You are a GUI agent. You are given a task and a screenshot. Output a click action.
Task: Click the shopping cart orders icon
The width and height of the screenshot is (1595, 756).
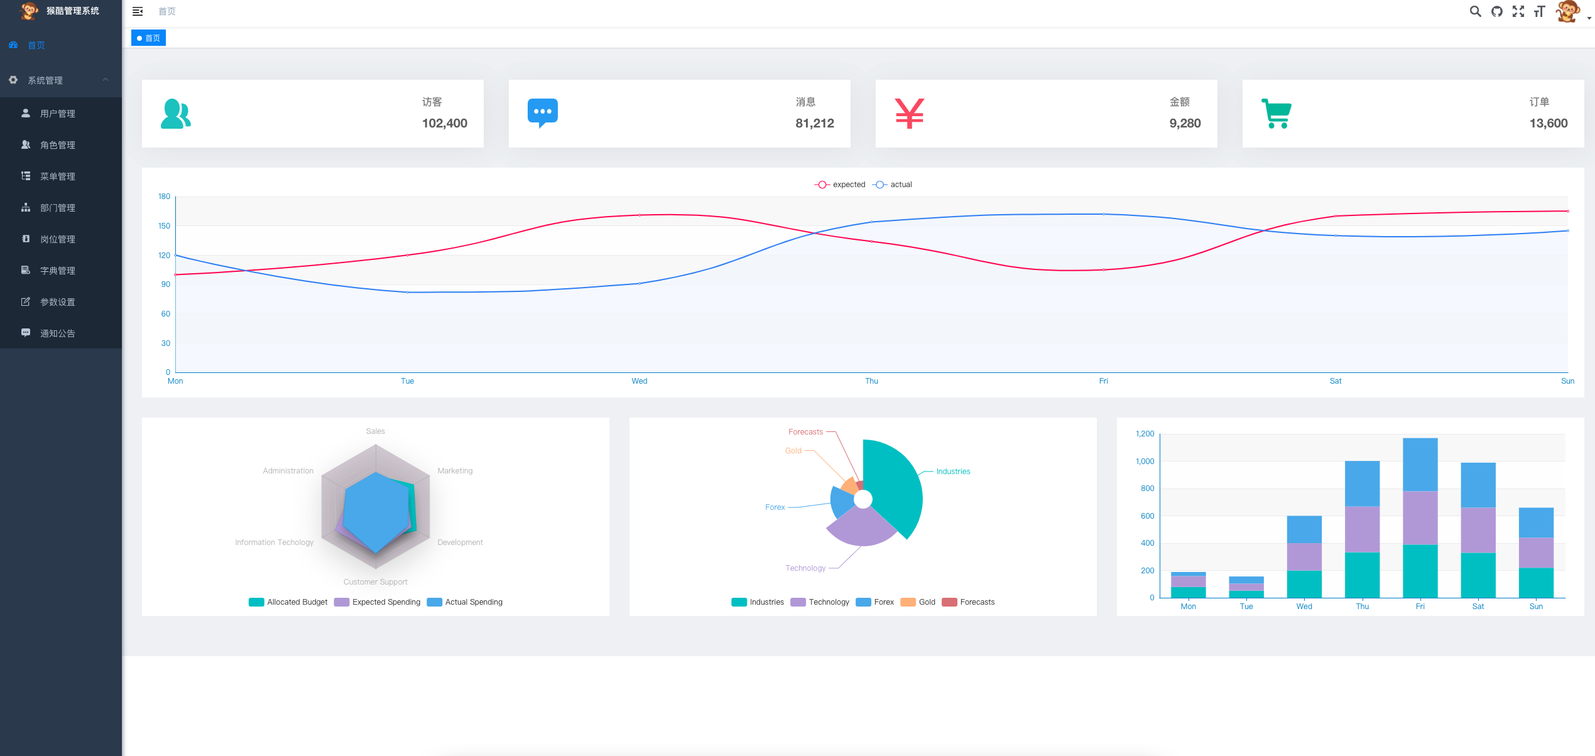click(x=1277, y=114)
